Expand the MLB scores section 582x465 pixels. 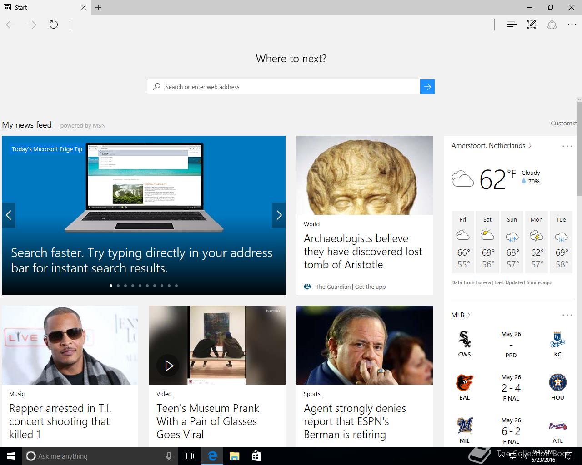click(461, 315)
